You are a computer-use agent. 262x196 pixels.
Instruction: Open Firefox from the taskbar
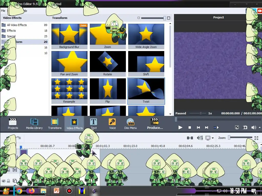coord(31,191)
